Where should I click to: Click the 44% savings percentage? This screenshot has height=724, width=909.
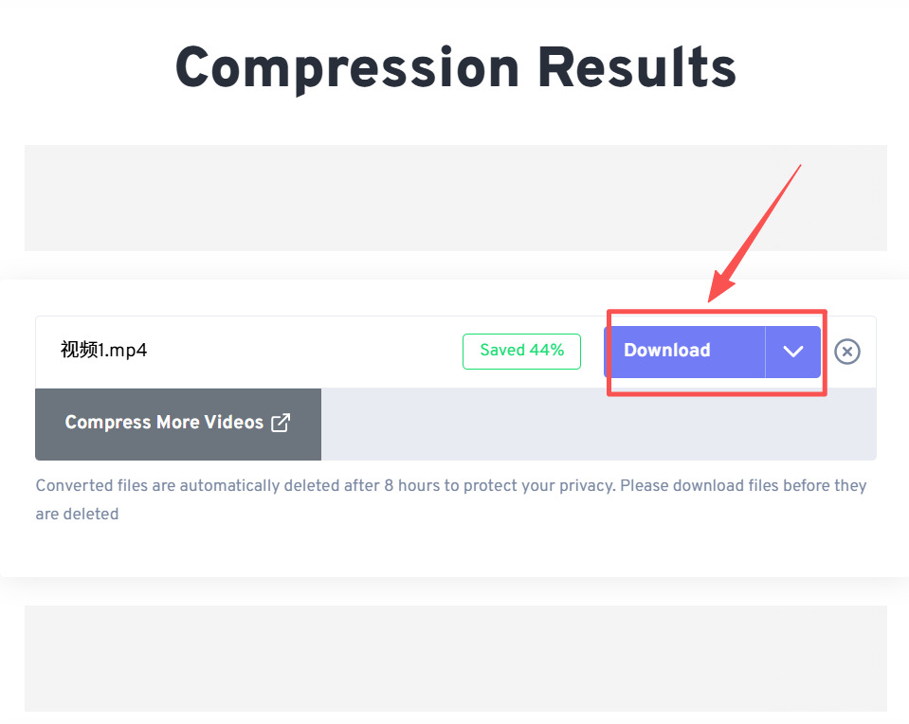[547, 350]
